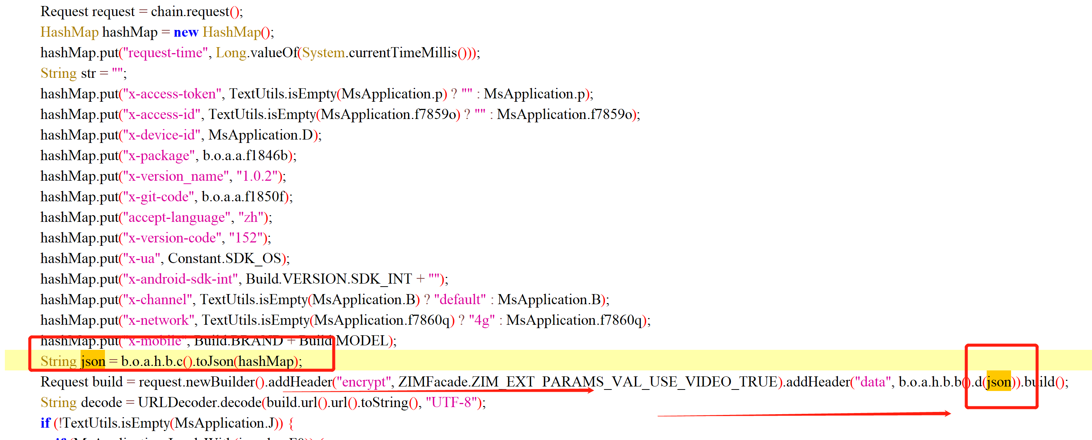
Task: Click the "default" channel value
Action: point(460,300)
